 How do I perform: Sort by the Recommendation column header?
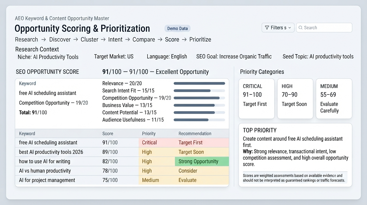(195, 134)
